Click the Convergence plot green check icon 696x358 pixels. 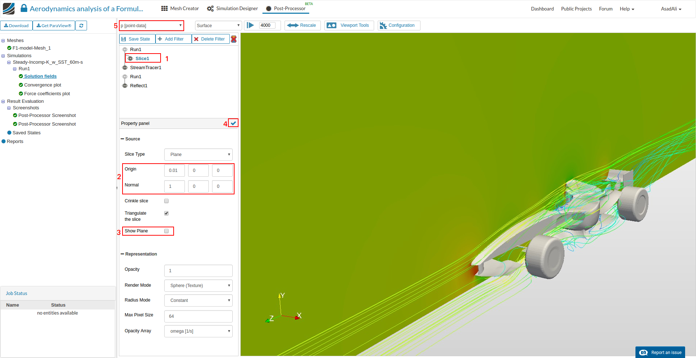pos(21,85)
